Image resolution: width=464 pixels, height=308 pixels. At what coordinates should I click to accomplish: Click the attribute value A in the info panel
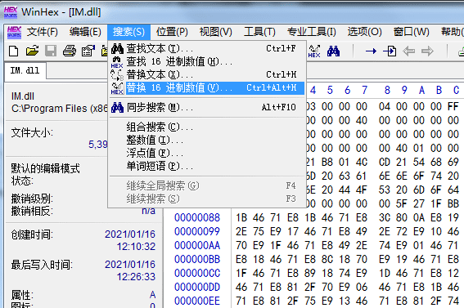click(x=152, y=295)
